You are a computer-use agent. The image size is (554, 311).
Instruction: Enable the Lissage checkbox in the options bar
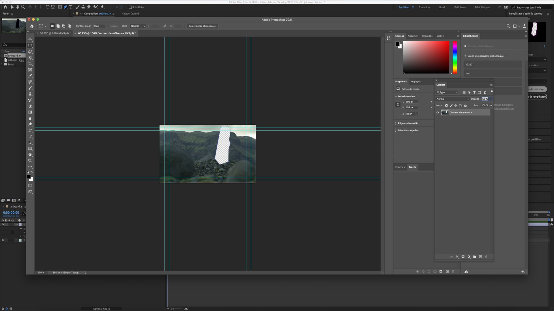[108, 26]
